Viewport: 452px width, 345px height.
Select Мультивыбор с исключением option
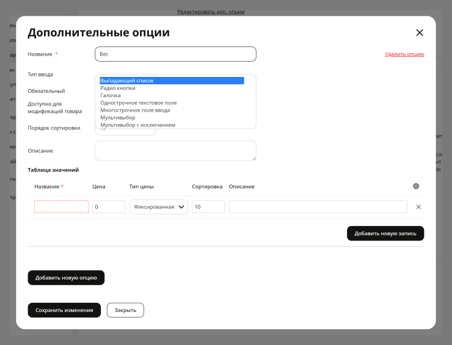click(x=137, y=125)
